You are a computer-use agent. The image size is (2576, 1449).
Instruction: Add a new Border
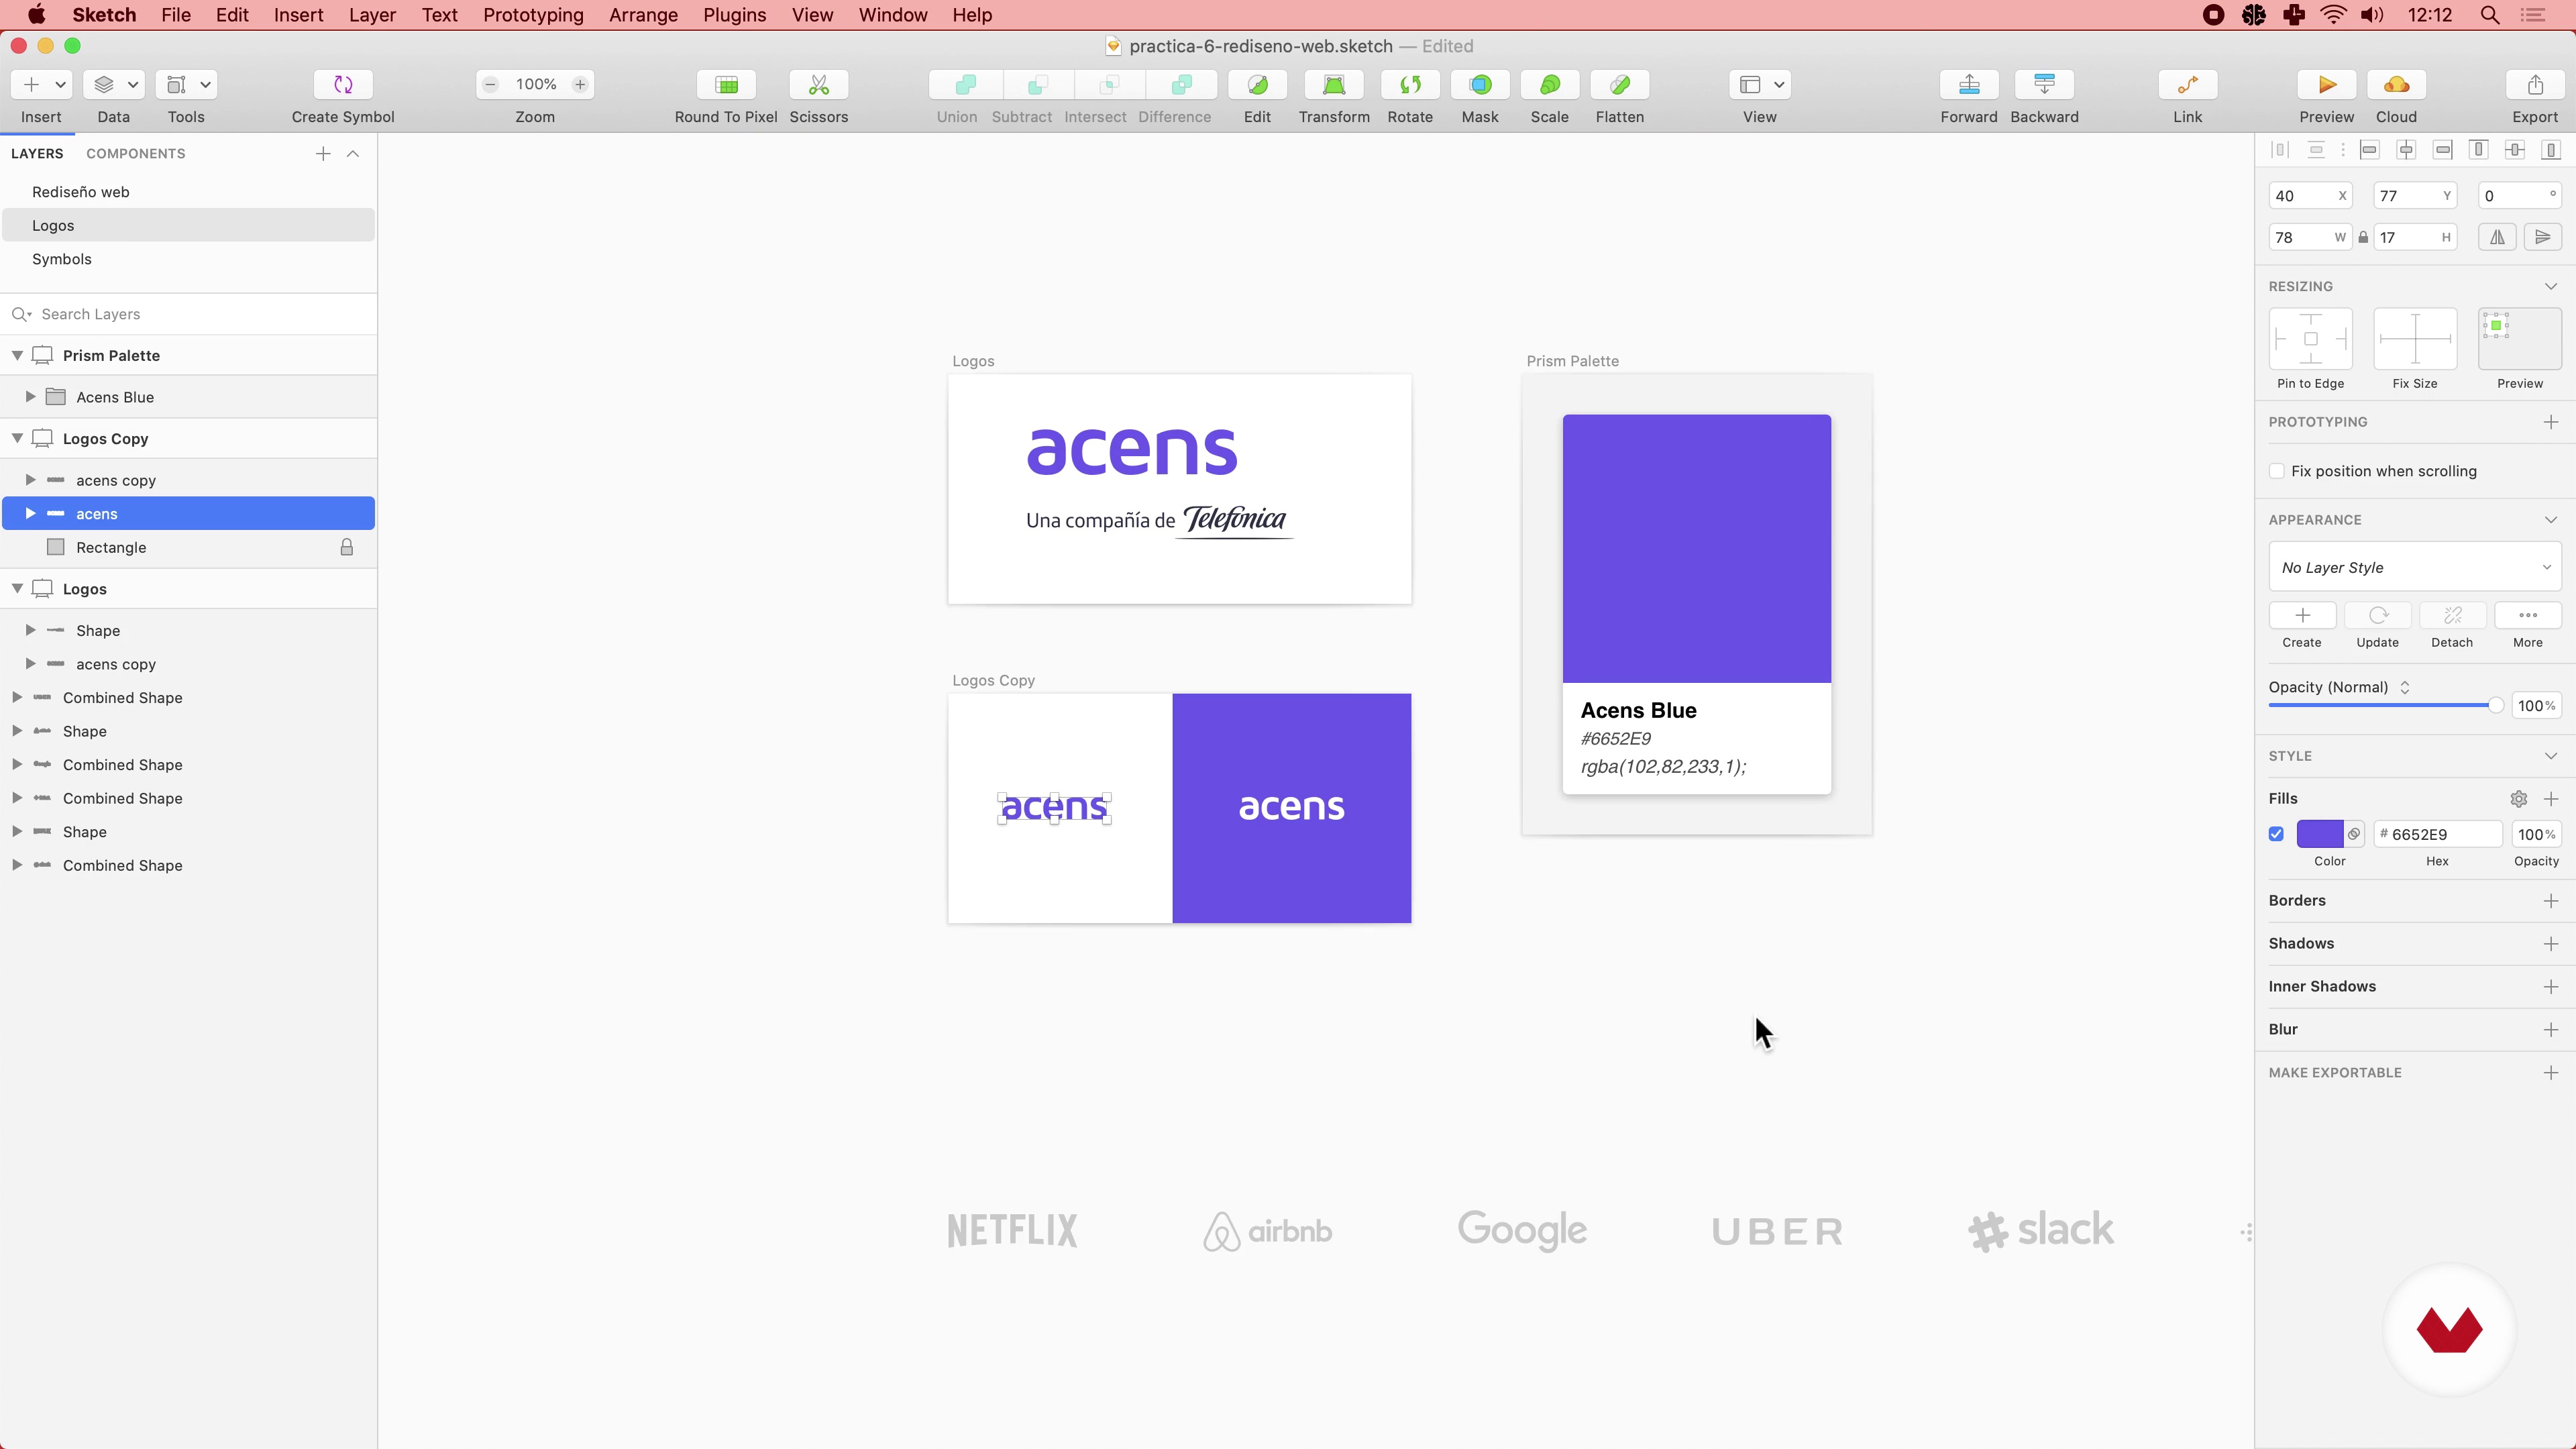[2551, 900]
